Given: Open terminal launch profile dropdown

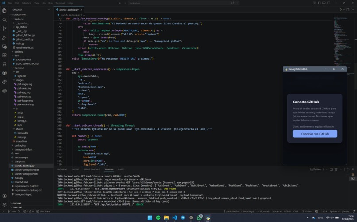Looking at the screenshot, I should point(327,169).
